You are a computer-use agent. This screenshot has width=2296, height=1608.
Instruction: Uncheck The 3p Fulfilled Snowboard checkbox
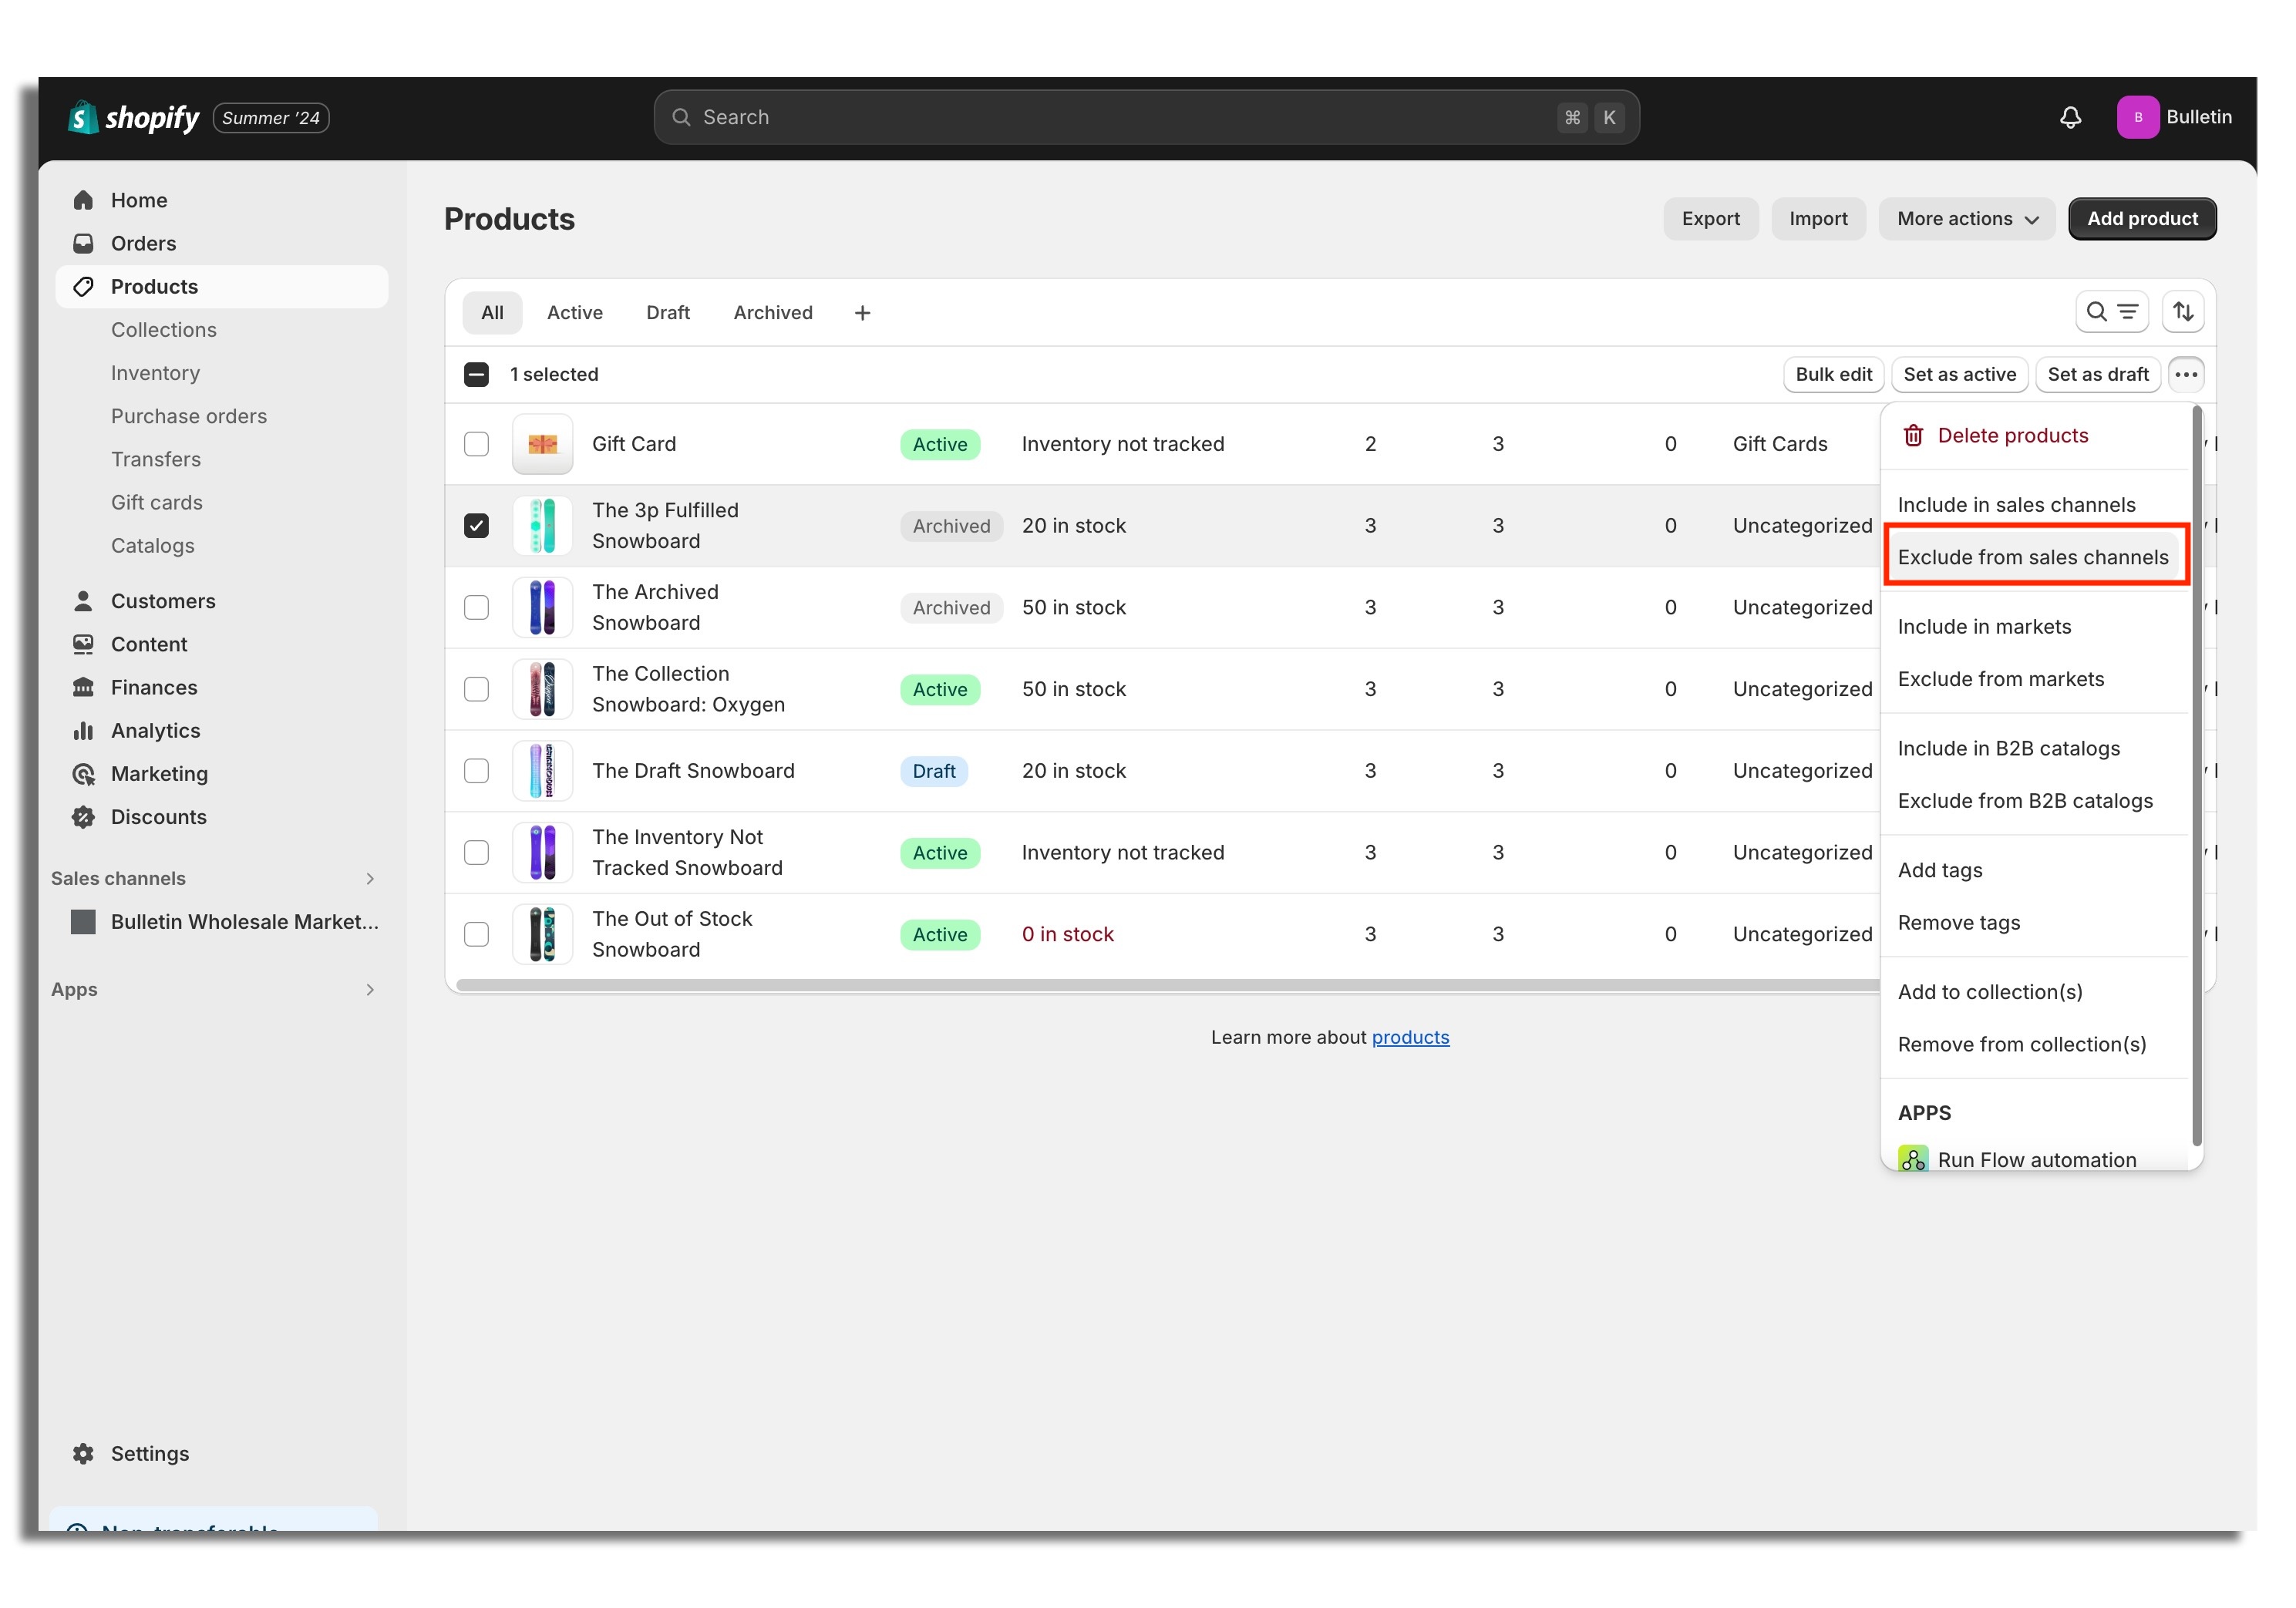476,526
